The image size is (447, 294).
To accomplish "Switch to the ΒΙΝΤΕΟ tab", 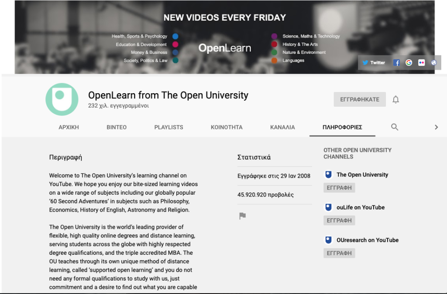I will 117,127.
